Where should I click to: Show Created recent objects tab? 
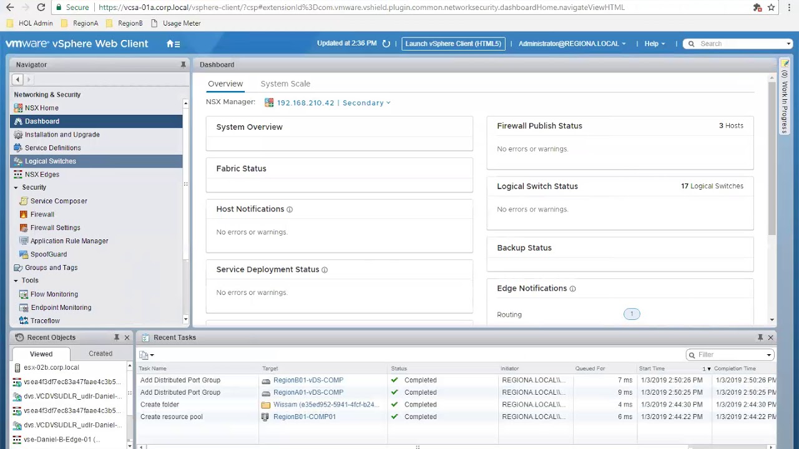[x=100, y=354]
